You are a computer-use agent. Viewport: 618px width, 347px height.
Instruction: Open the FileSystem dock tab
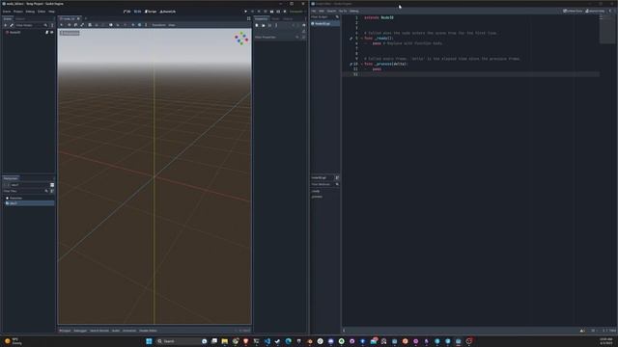(x=11, y=178)
